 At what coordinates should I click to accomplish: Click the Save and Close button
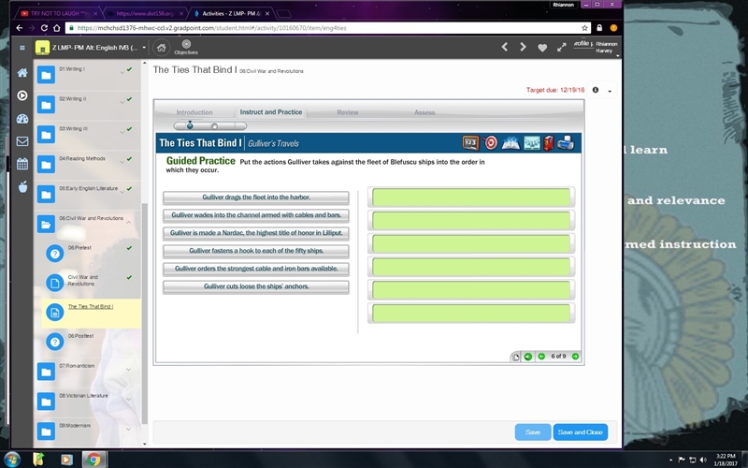coord(580,432)
